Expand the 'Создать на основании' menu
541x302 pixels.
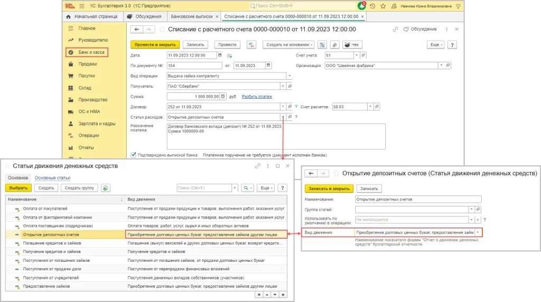point(290,45)
